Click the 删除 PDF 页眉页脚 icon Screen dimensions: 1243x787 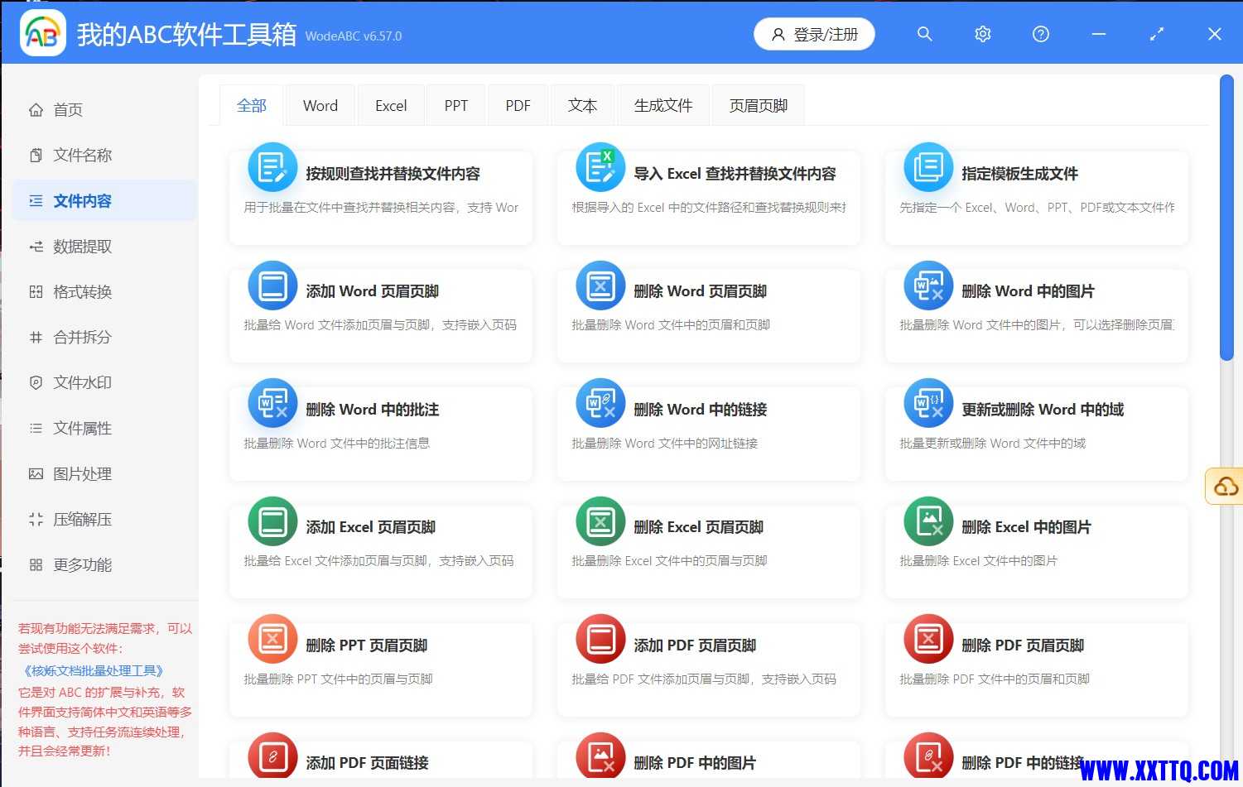tap(928, 640)
